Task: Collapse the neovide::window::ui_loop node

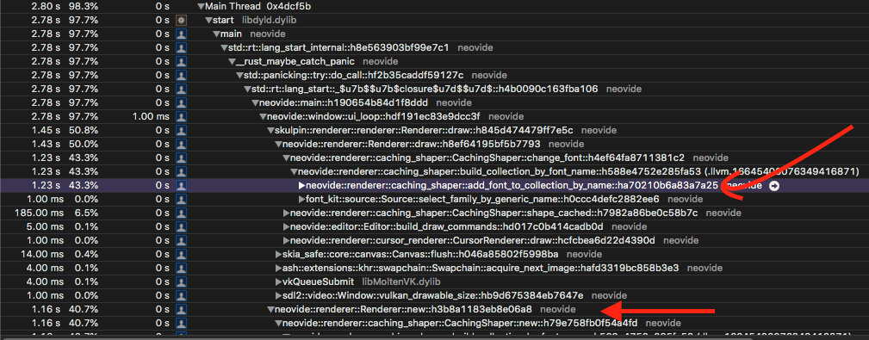Action: [263, 117]
